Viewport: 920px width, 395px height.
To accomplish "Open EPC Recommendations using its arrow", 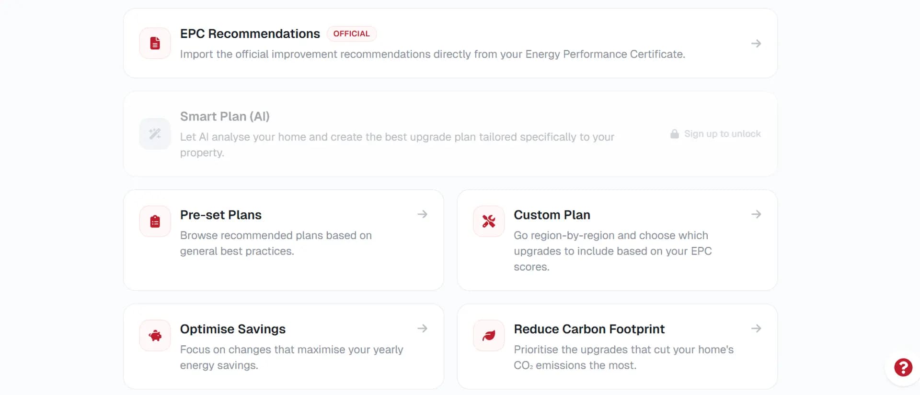I will (756, 44).
